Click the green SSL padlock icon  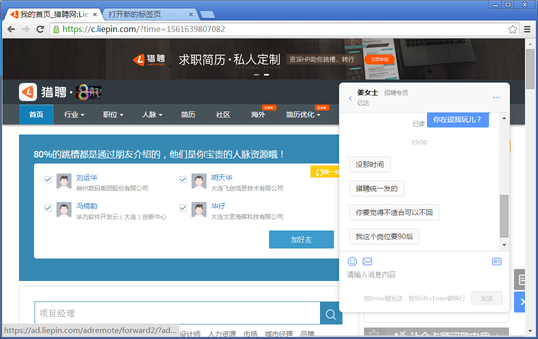tap(56, 29)
